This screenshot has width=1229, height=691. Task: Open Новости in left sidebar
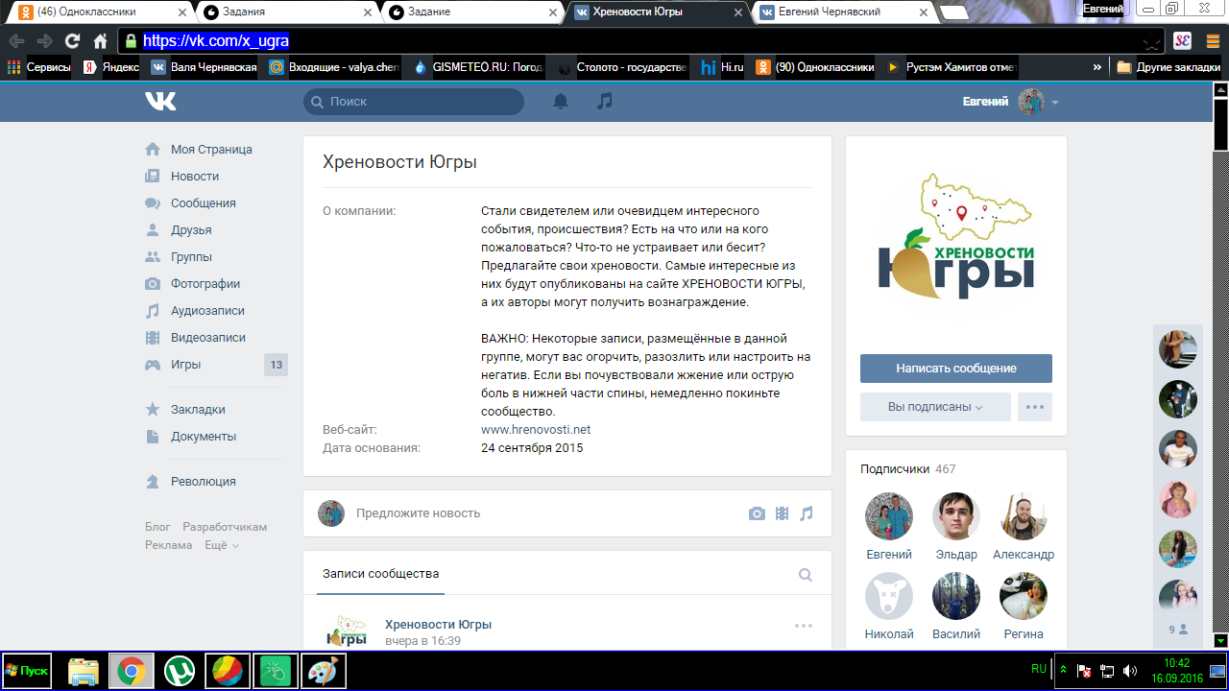(x=195, y=177)
